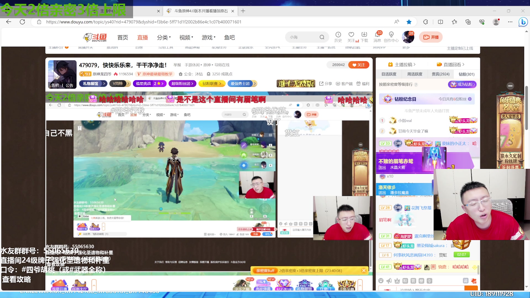
Task: Select 直播 in the top navigation
Action: tap(142, 37)
